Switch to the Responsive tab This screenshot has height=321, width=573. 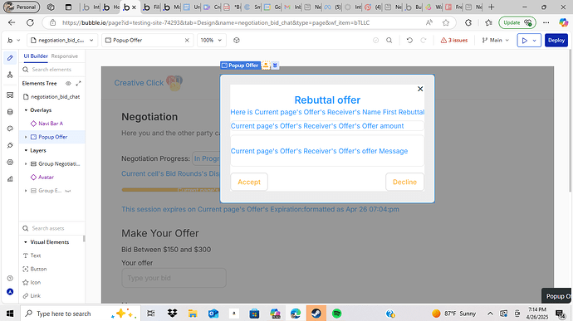pos(64,56)
